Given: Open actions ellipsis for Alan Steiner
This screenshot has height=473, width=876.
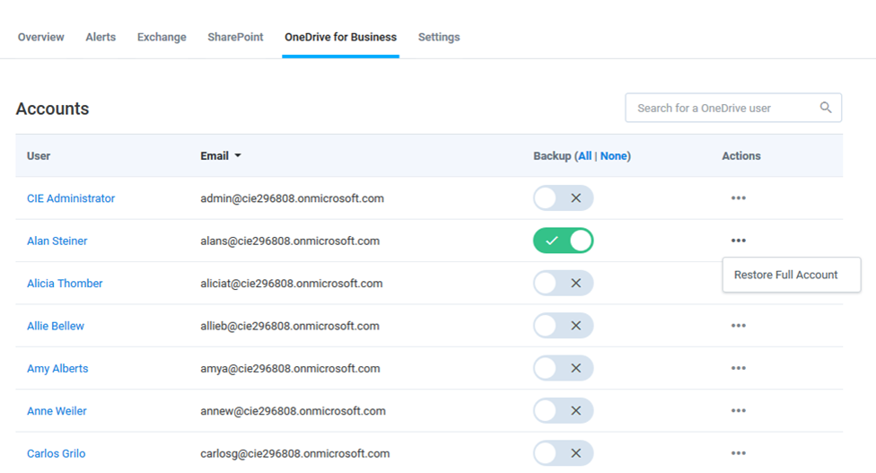Looking at the screenshot, I should pyautogui.click(x=739, y=241).
